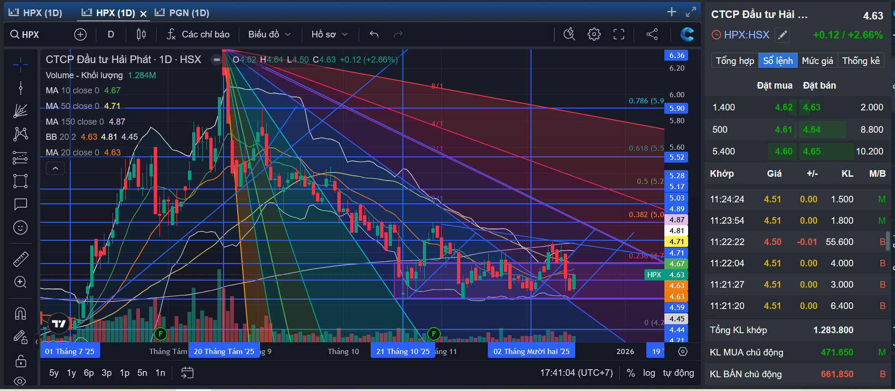Select the 6p time range
The image size is (895, 391).
click(x=89, y=373)
